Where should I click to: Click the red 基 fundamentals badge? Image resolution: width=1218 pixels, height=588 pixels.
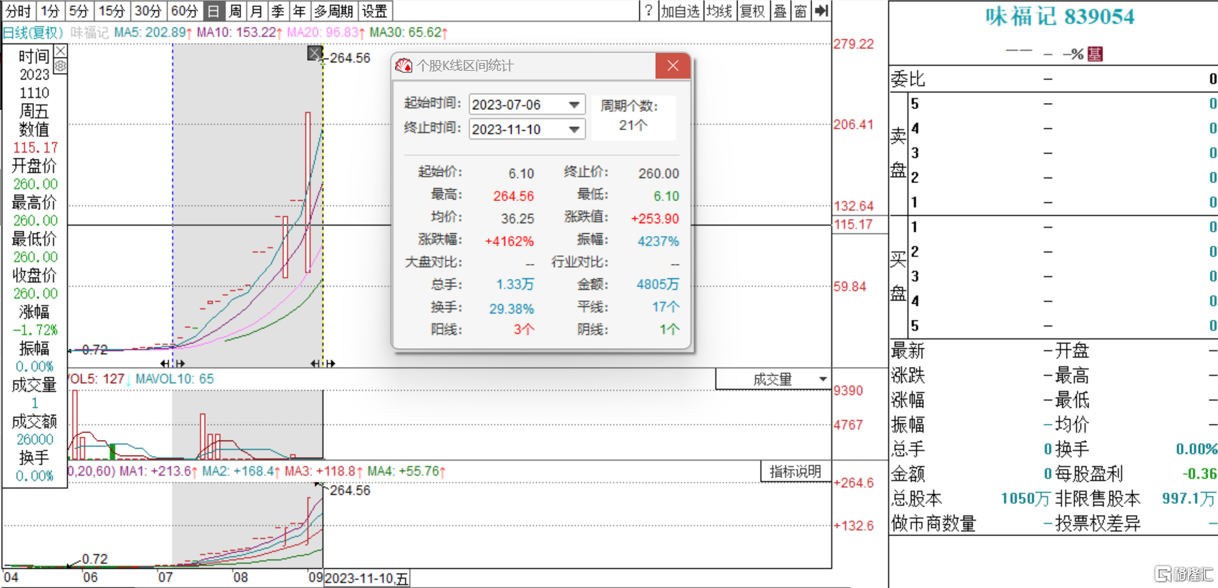(x=1095, y=54)
